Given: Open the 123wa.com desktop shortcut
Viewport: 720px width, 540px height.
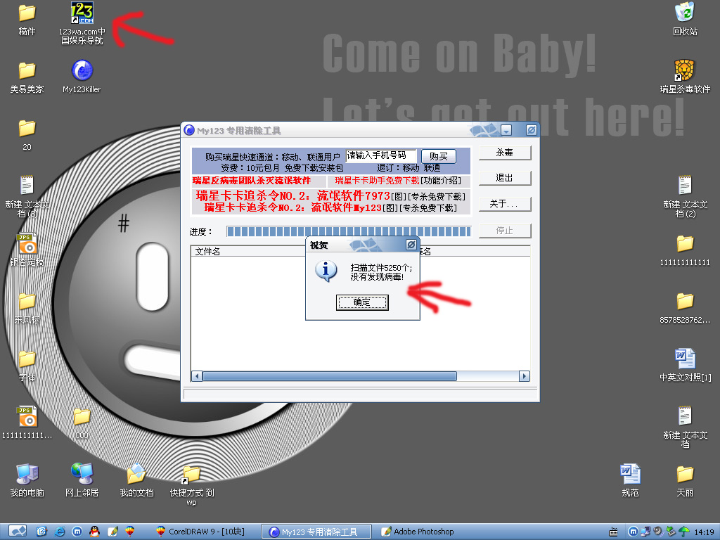Looking at the screenshot, I should (82, 23).
